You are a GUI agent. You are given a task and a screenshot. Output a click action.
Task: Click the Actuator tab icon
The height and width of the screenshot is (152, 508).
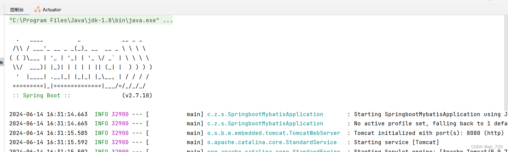(x=37, y=10)
